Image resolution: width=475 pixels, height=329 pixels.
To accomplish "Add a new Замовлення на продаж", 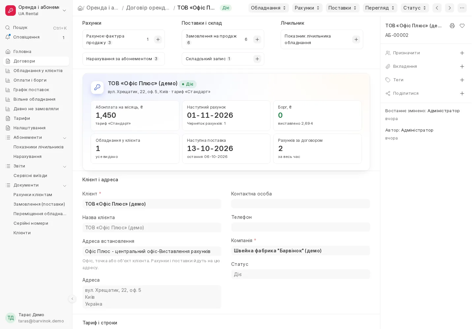I will point(257,39).
